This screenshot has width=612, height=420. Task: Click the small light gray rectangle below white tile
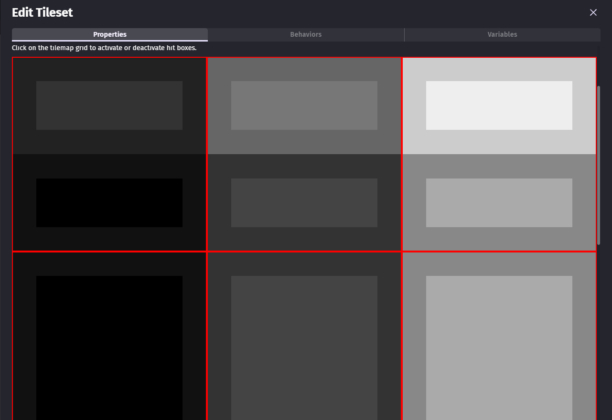pos(499,203)
